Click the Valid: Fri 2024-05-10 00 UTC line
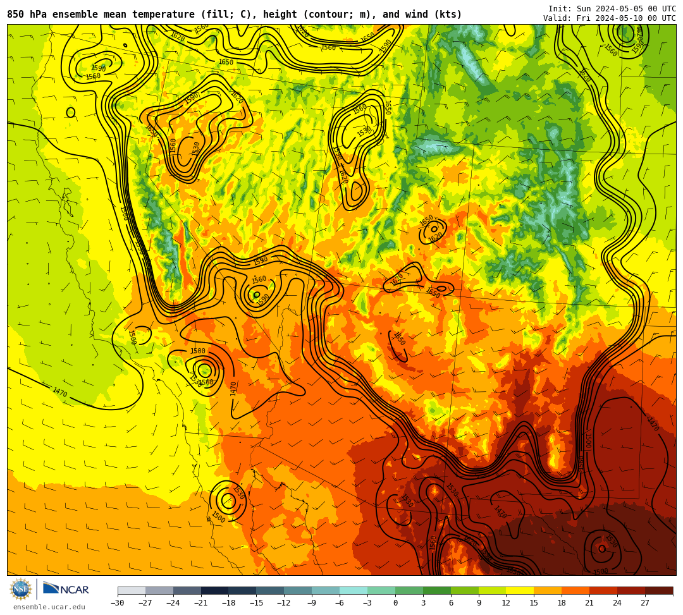Viewport: 683px width, 615px height. [610, 18]
